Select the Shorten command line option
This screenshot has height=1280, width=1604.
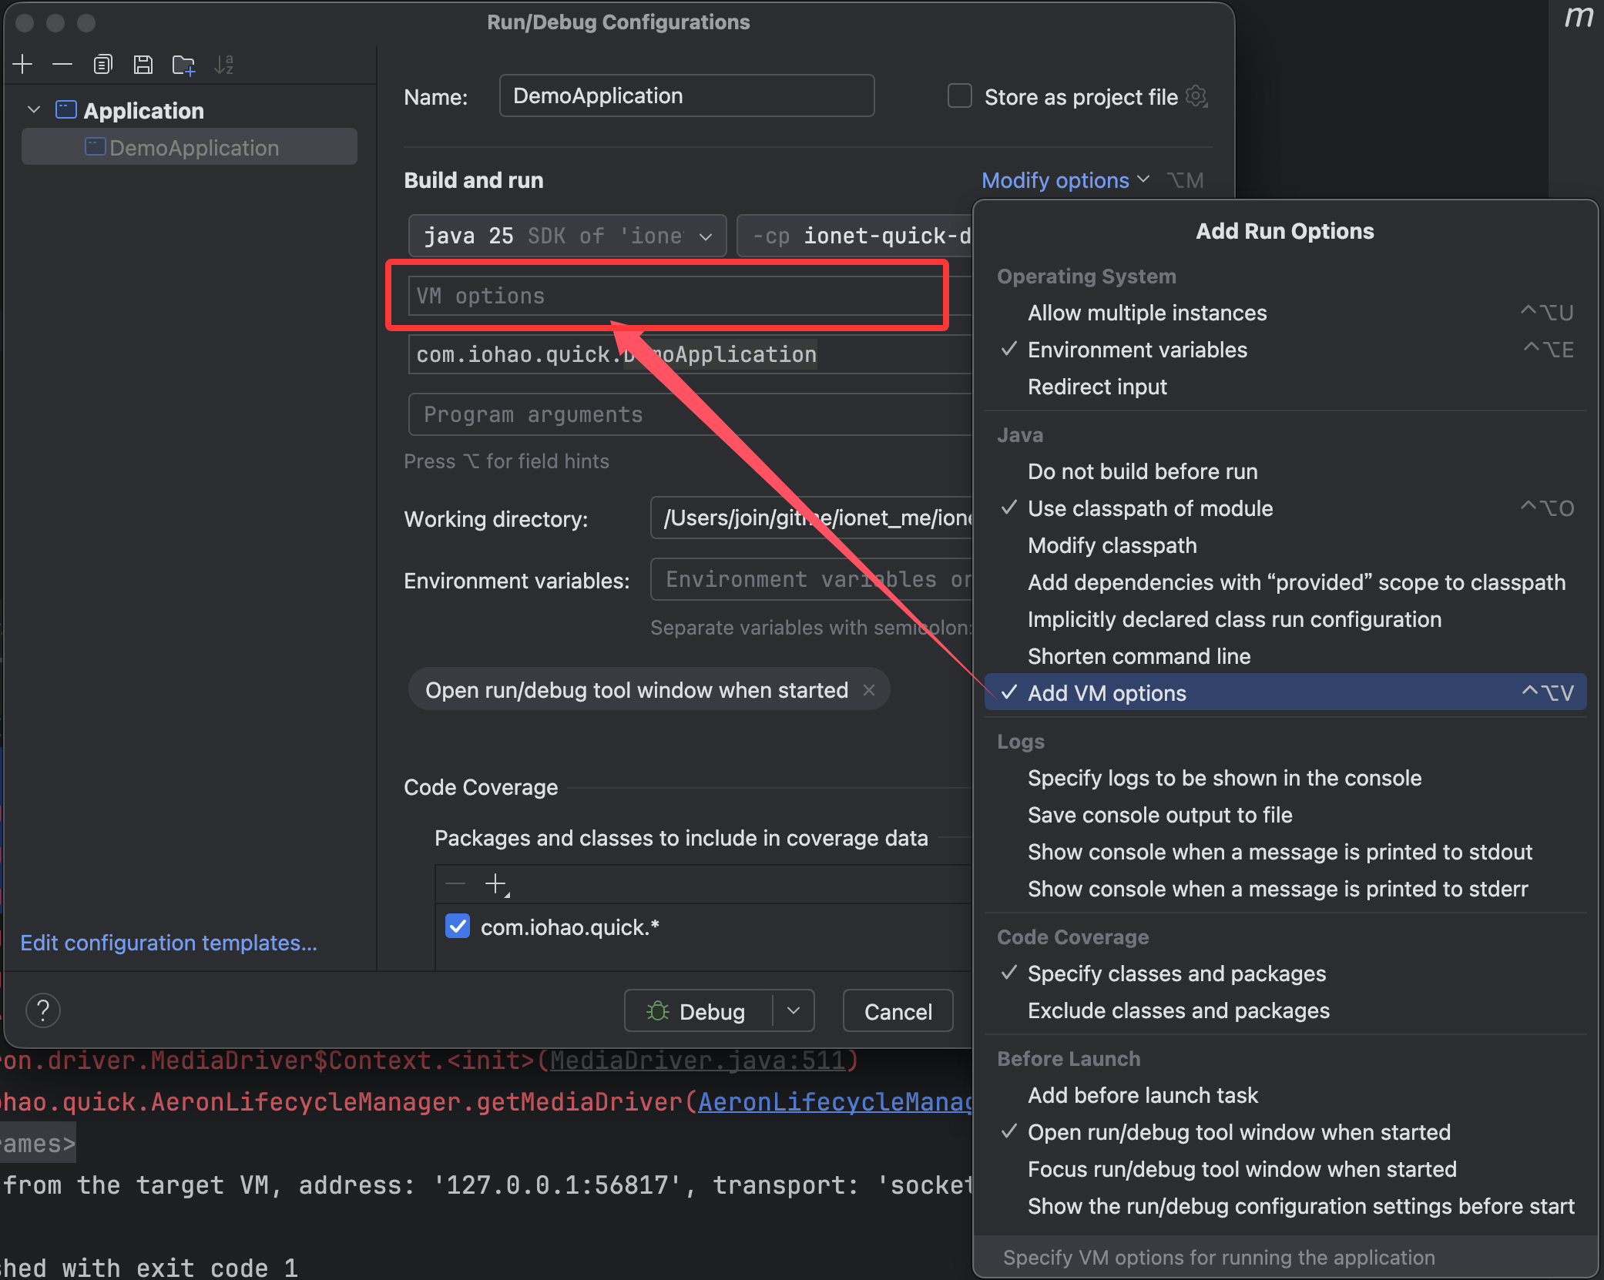point(1139,656)
